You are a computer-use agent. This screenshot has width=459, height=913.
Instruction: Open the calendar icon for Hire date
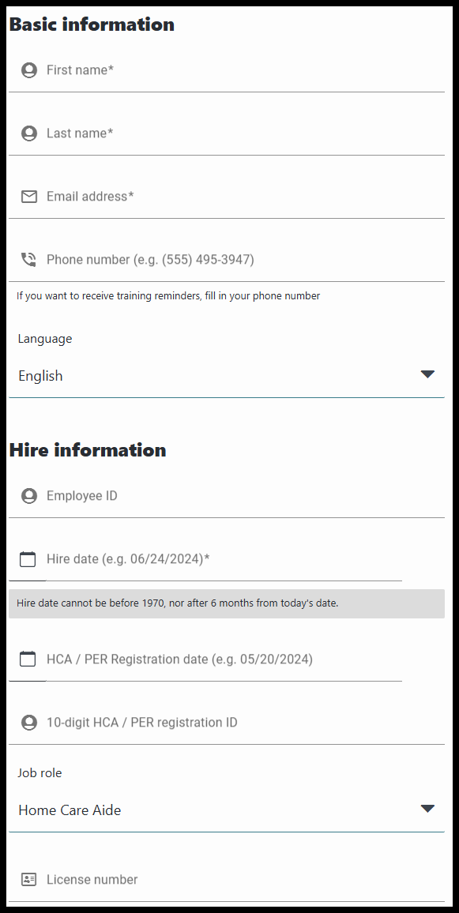click(x=28, y=559)
